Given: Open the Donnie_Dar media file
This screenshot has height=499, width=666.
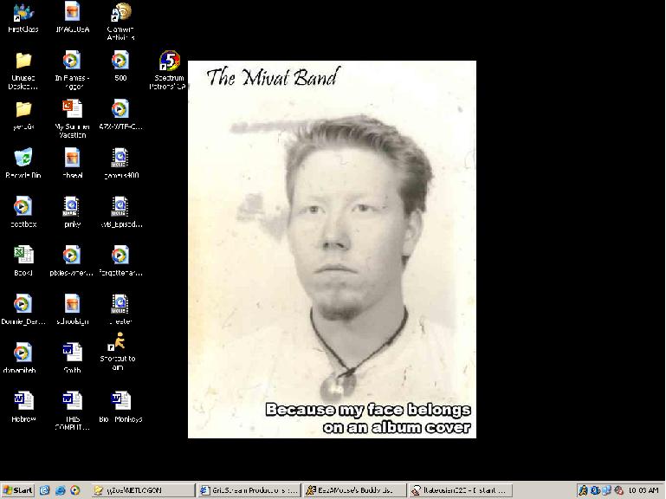Looking at the screenshot, I should point(23,304).
